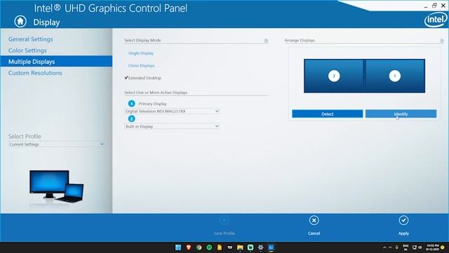Screen dimensions: 449x253
Task: Open Color Settings section
Action: click(x=27, y=51)
